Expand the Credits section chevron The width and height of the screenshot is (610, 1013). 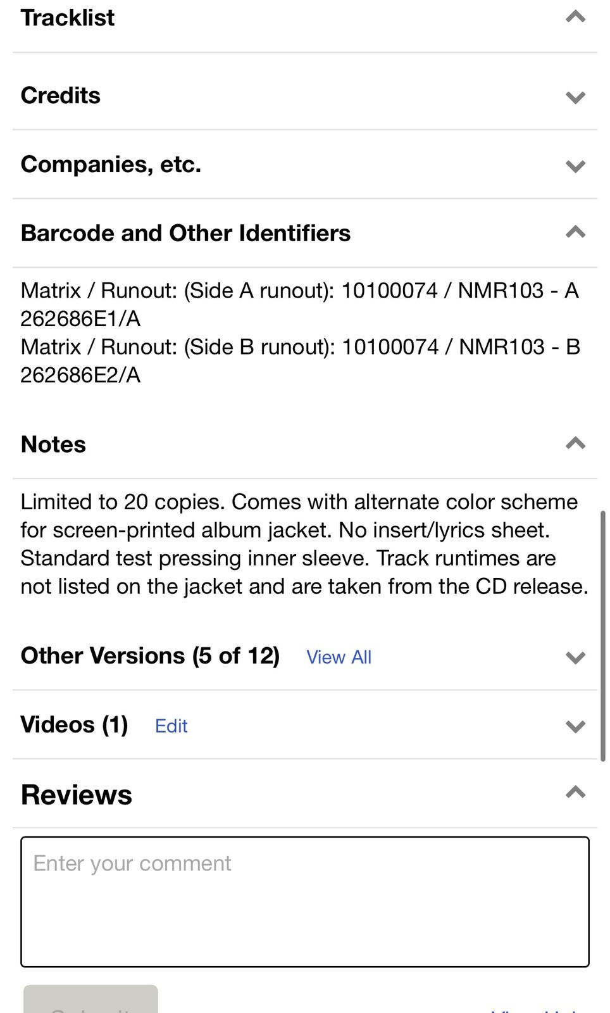pos(575,97)
